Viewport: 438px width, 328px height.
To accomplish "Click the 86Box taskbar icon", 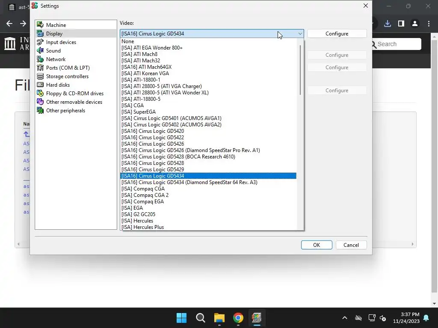I will point(257,318).
